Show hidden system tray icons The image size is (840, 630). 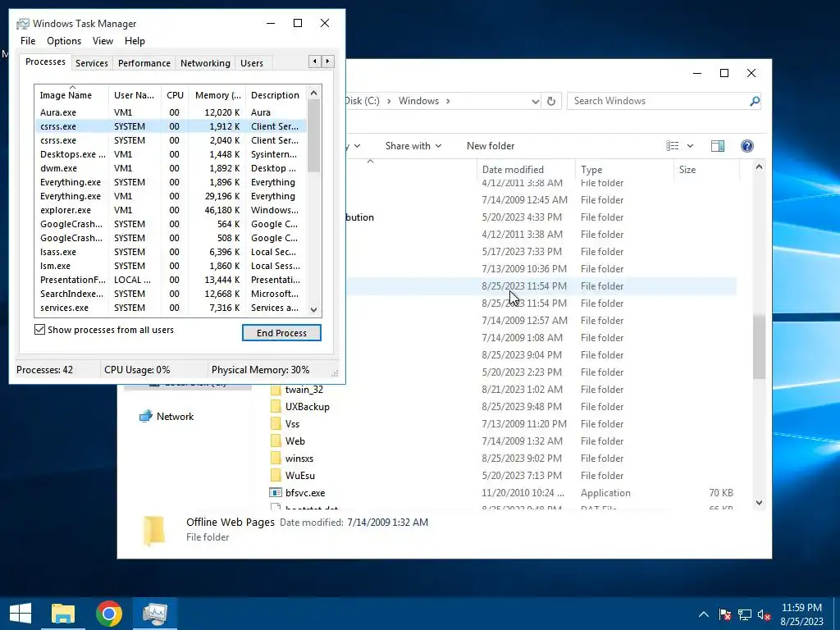pos(703,614)
